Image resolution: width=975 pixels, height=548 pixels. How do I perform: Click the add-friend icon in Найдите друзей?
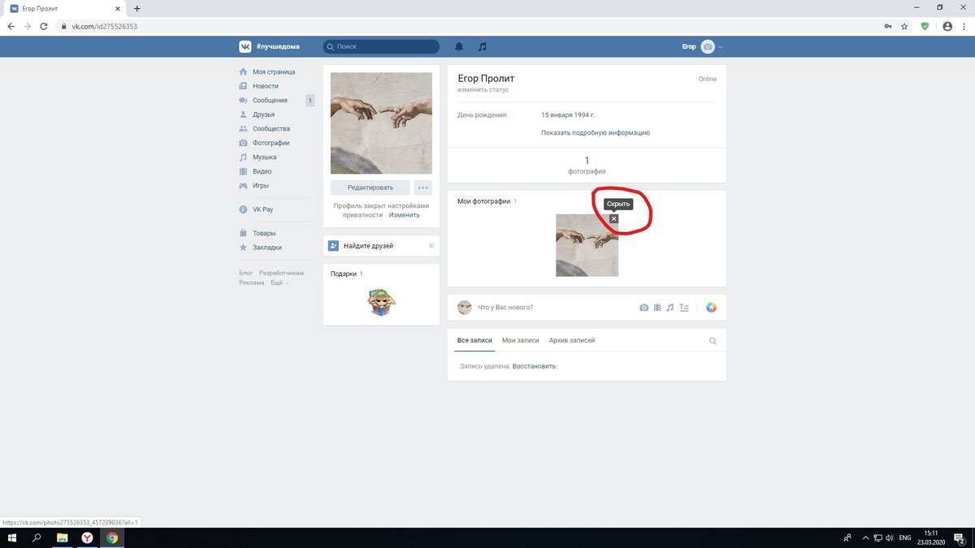(333, 245)
